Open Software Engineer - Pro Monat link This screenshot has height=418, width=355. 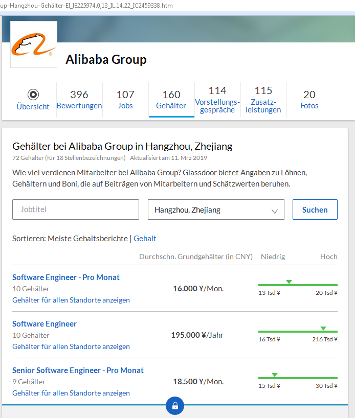tap(66, 277)
